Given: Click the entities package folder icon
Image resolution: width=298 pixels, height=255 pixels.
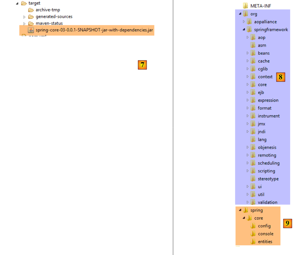Looking at the screenshot, I should 253,242.
